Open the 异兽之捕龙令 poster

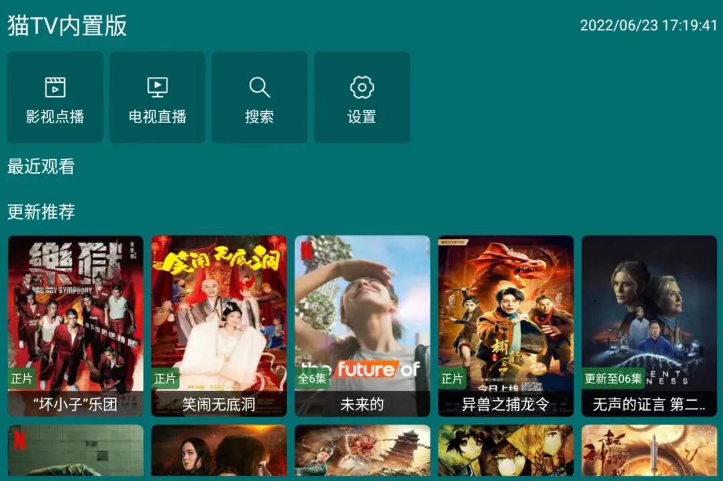click(506, 326)
